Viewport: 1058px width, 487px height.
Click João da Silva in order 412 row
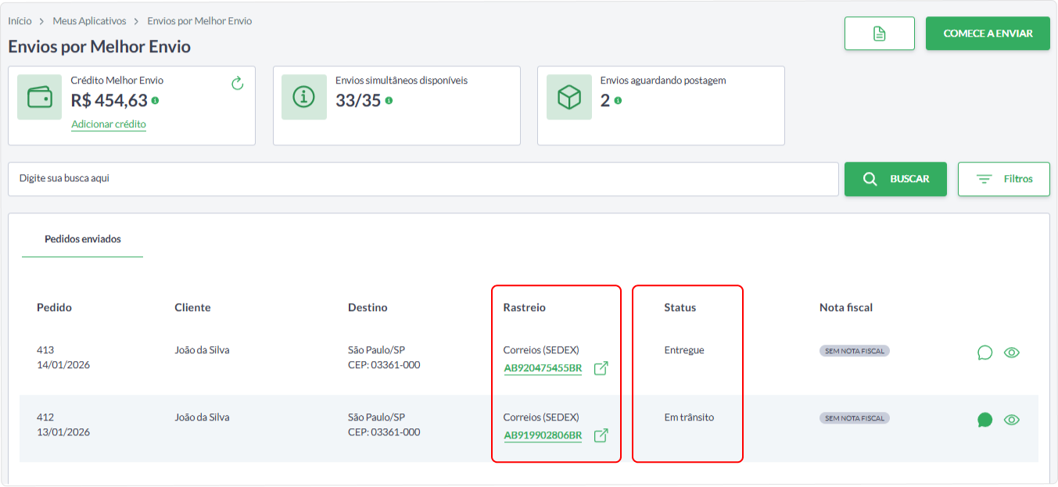point(202,417)
